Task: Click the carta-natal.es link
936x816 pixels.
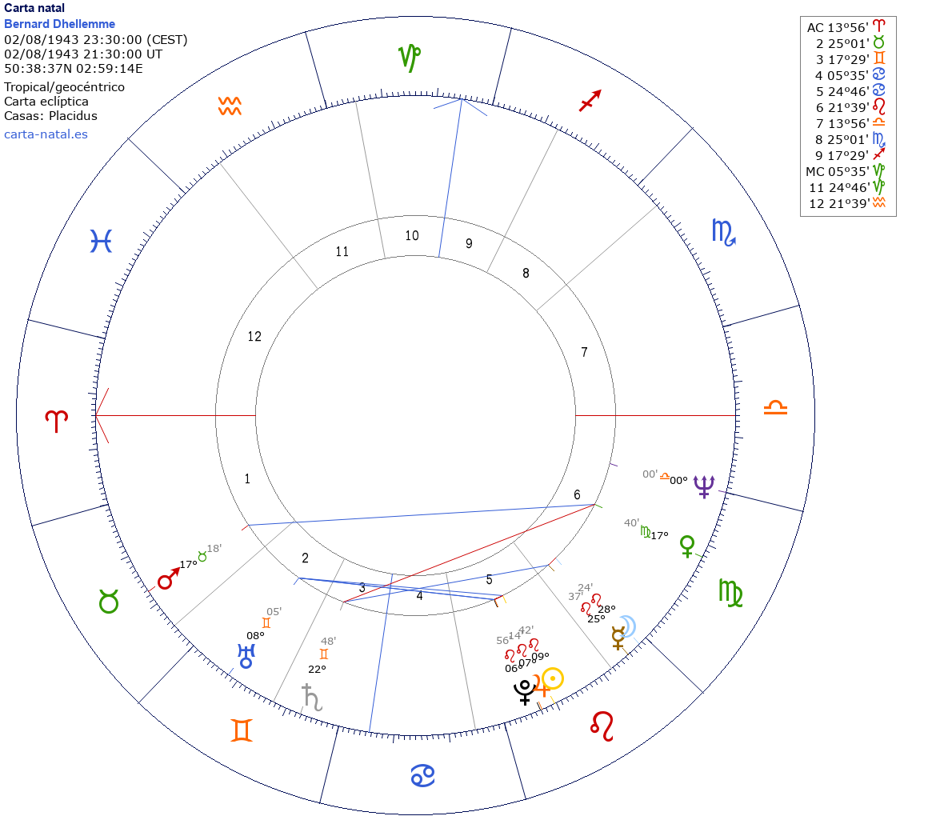Action: [46, 134]
